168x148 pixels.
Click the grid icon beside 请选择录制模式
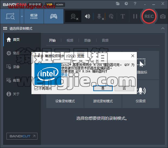point(5,28)
